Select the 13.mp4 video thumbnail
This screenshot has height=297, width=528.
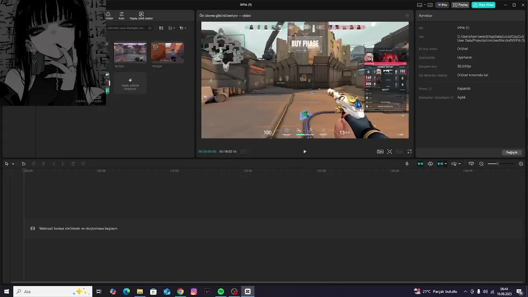point(130,52)
